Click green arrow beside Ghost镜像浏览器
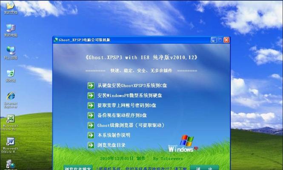This screenshot has height=170, width=283. pos(91,125)
